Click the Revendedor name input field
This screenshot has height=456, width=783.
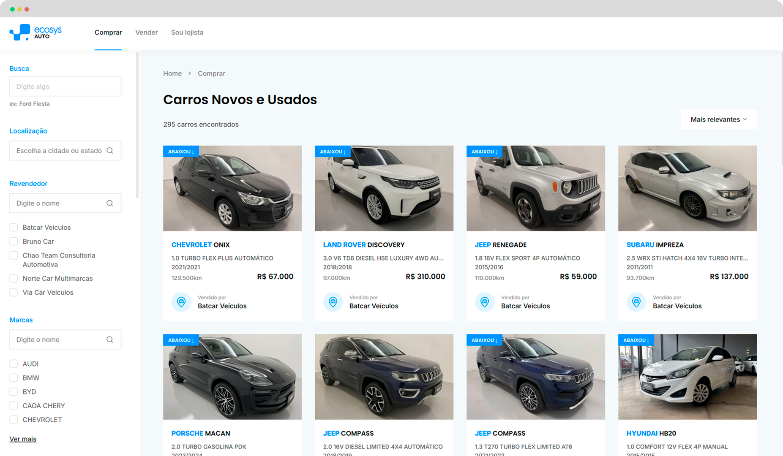(x=65, y=203)
